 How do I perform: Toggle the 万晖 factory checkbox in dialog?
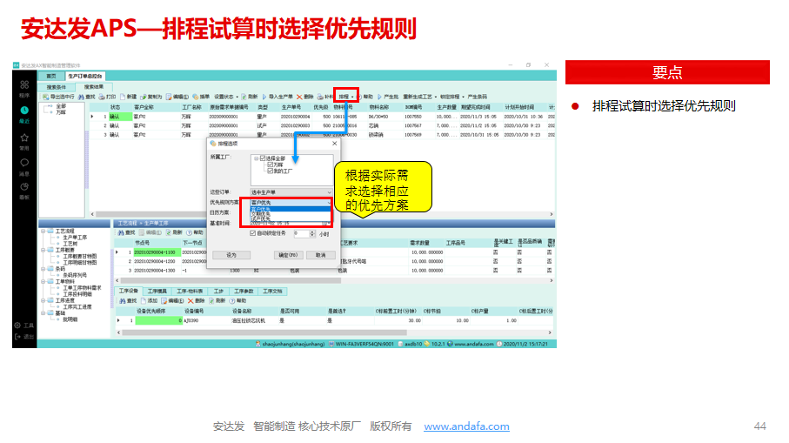(x=271, y=164)
